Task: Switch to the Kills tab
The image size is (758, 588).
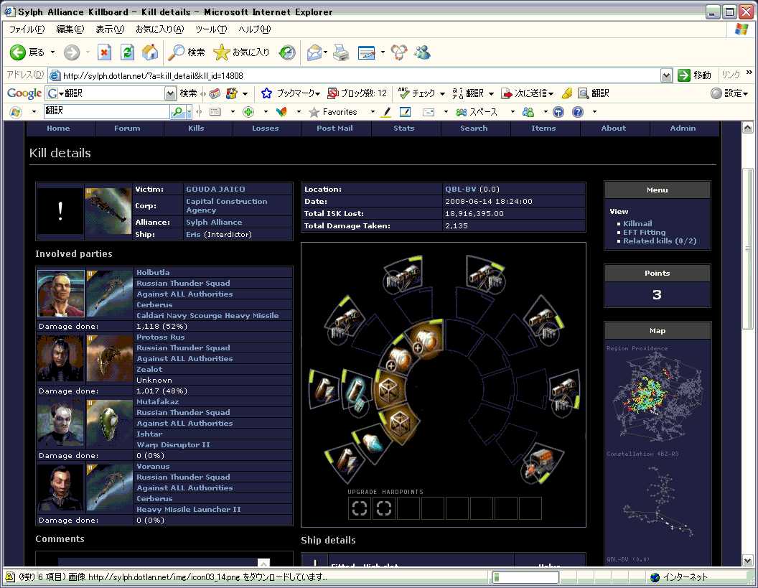Action: point(196,128)
